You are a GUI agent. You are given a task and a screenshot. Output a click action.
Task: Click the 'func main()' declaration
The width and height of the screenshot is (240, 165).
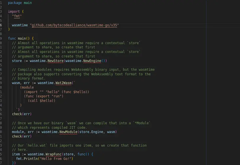[21, 38]
